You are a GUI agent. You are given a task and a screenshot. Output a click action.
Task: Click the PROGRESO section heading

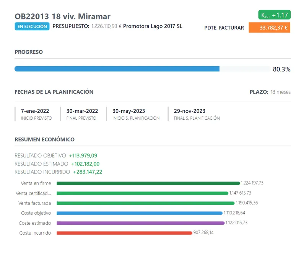click(29, 52)
